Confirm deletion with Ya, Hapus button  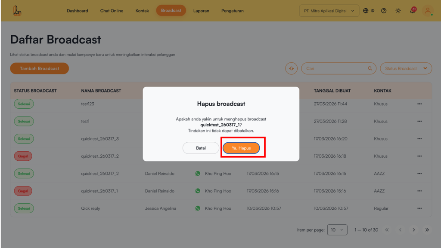tap(241, 148)
